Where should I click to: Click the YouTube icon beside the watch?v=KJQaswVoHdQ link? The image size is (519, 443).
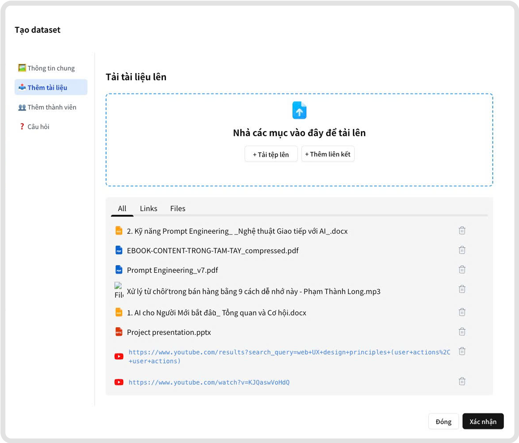(x=119, y=382)
